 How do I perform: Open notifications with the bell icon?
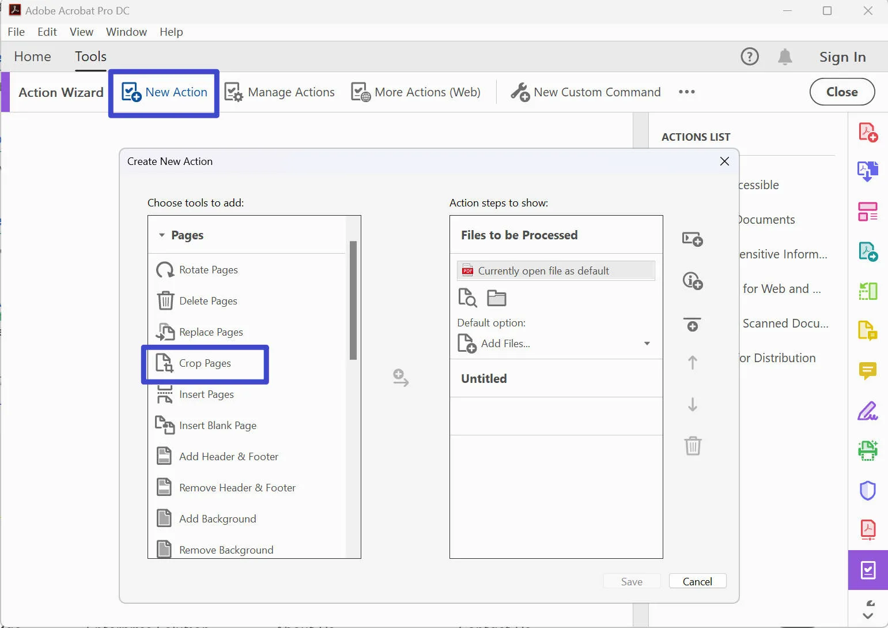[785, 57]
